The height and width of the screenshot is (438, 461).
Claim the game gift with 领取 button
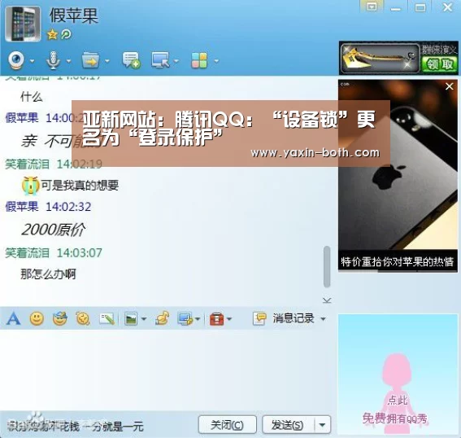coord(440,64)
